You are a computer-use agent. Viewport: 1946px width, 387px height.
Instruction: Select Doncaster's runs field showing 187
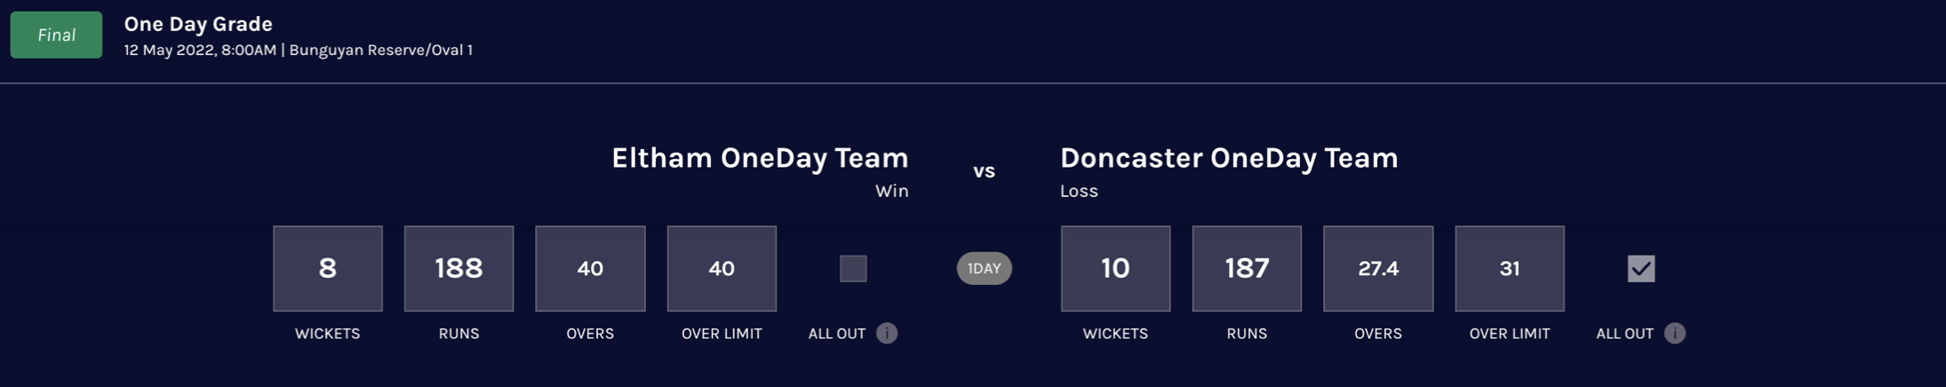[1247, 268]
